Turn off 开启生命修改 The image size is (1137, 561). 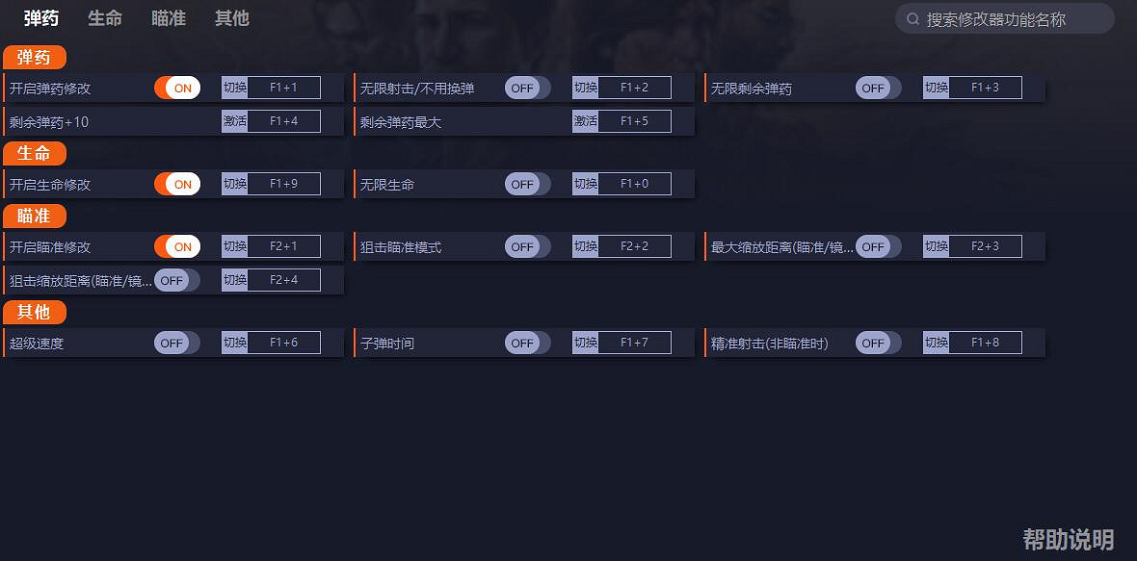pos(178,183)
